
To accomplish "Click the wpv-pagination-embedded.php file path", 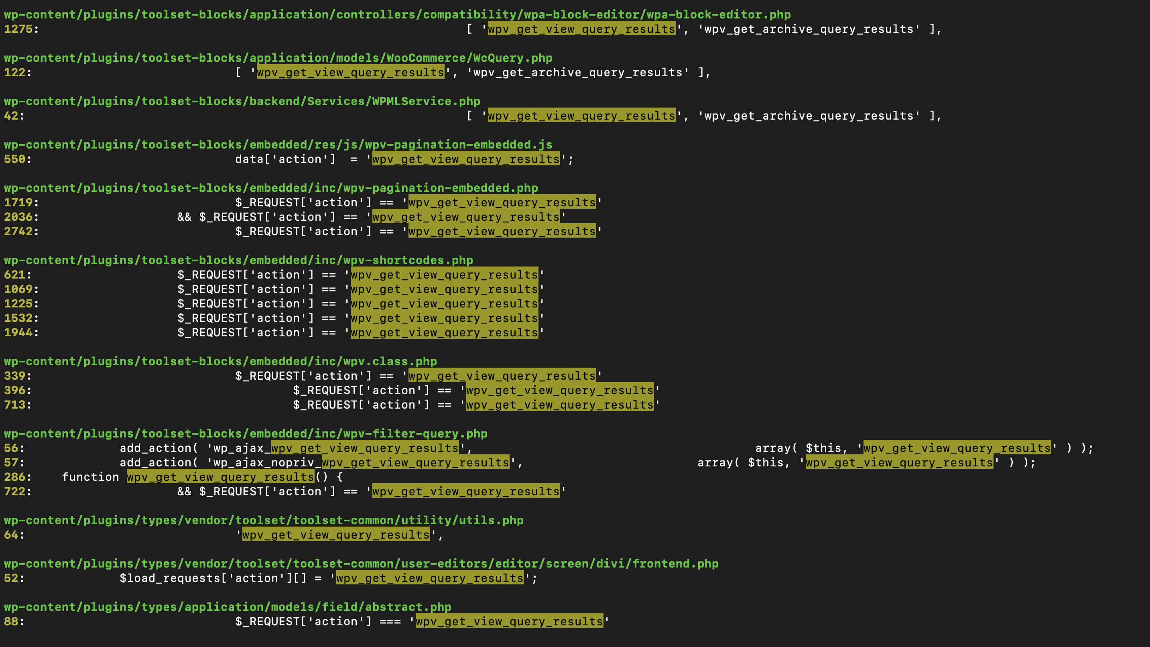I will click(x=271, y=188).
